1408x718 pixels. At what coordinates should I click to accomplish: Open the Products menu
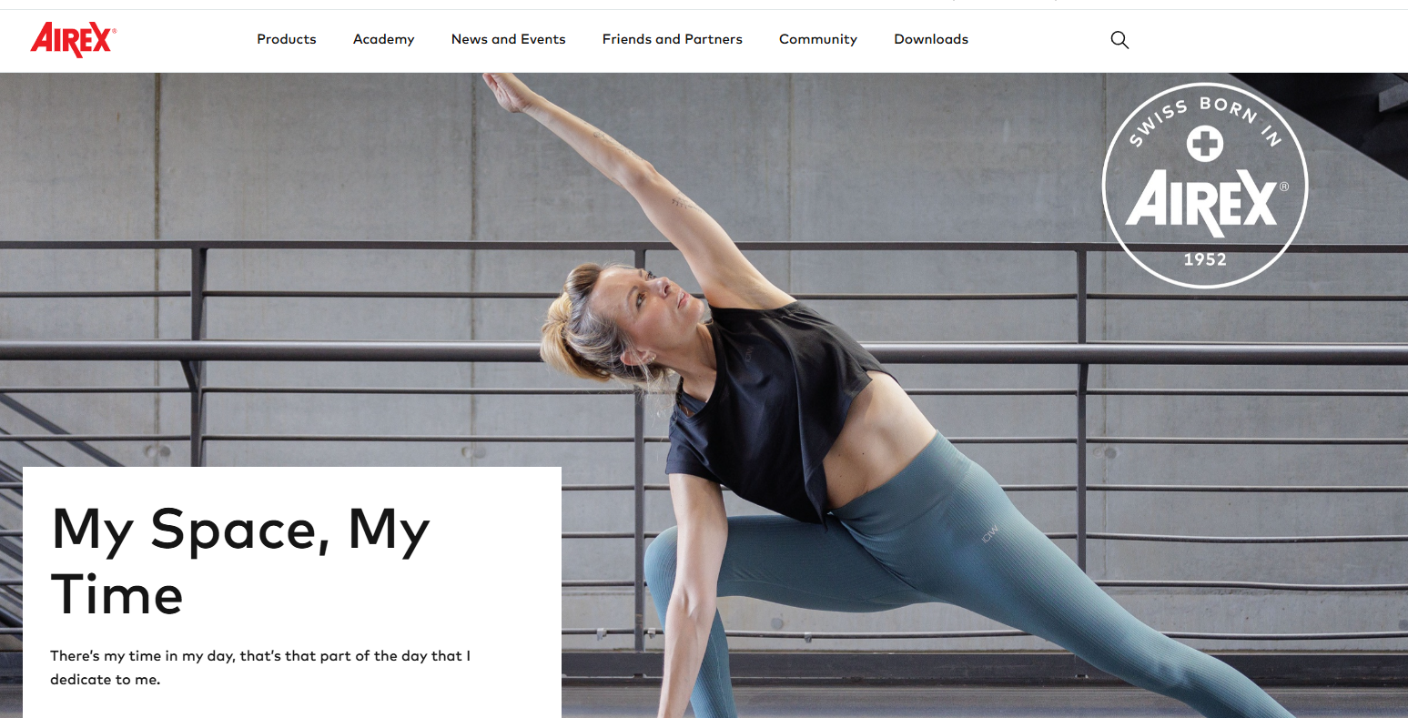287,39
